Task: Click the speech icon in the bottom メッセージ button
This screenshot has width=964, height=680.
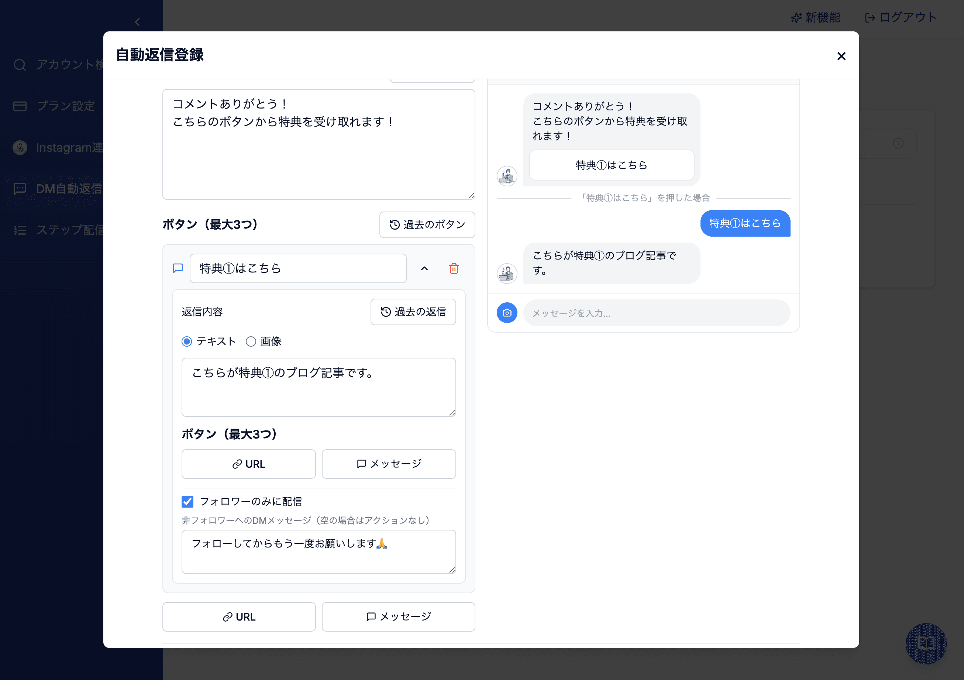Action: point(371,617)
